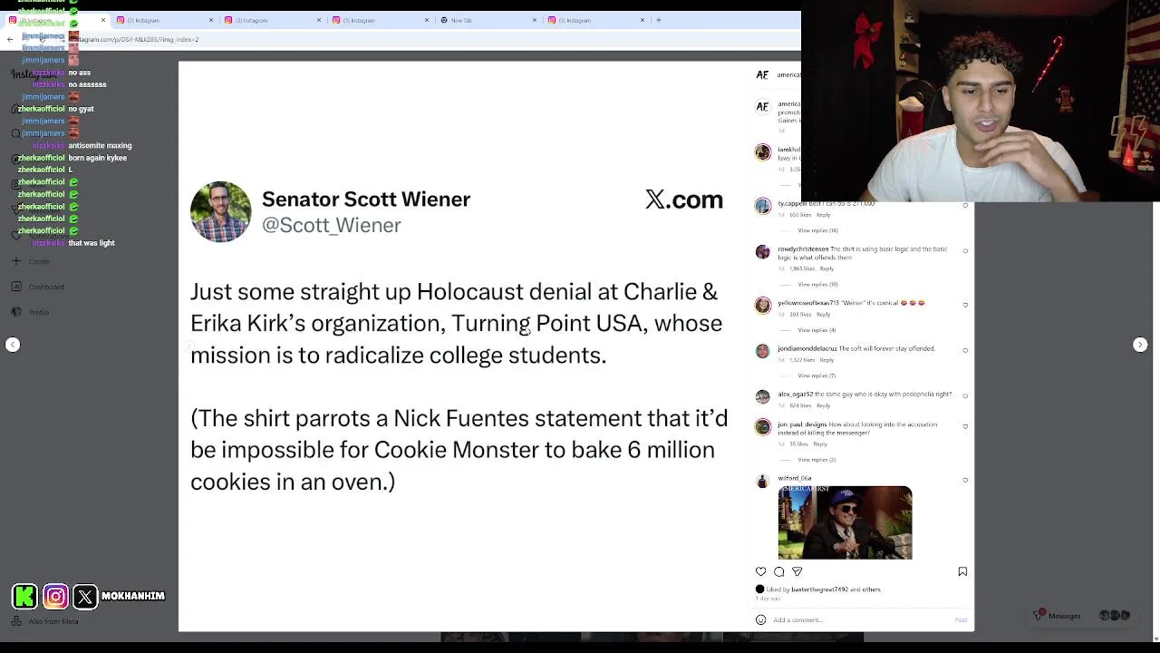Image resolution: width=1160 pixels, height=653 pixels.
Task: Reply to the rowdychristensen comment
Action: coord(826,269)
